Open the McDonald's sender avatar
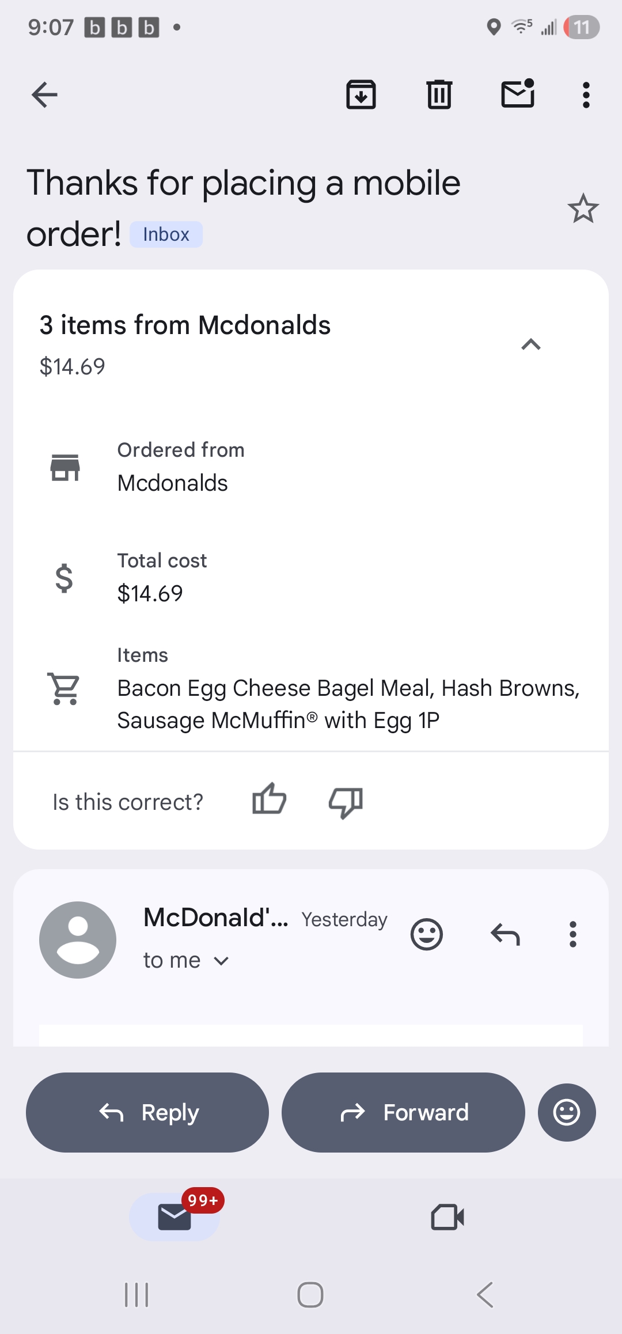 (78, 939)
